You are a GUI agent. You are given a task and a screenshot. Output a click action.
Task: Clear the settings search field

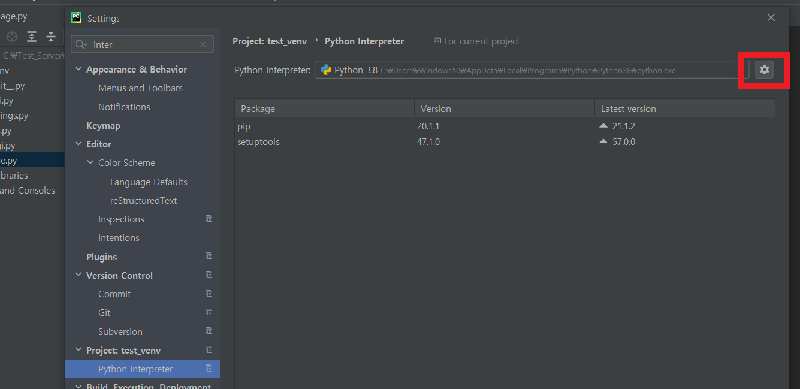203,44
